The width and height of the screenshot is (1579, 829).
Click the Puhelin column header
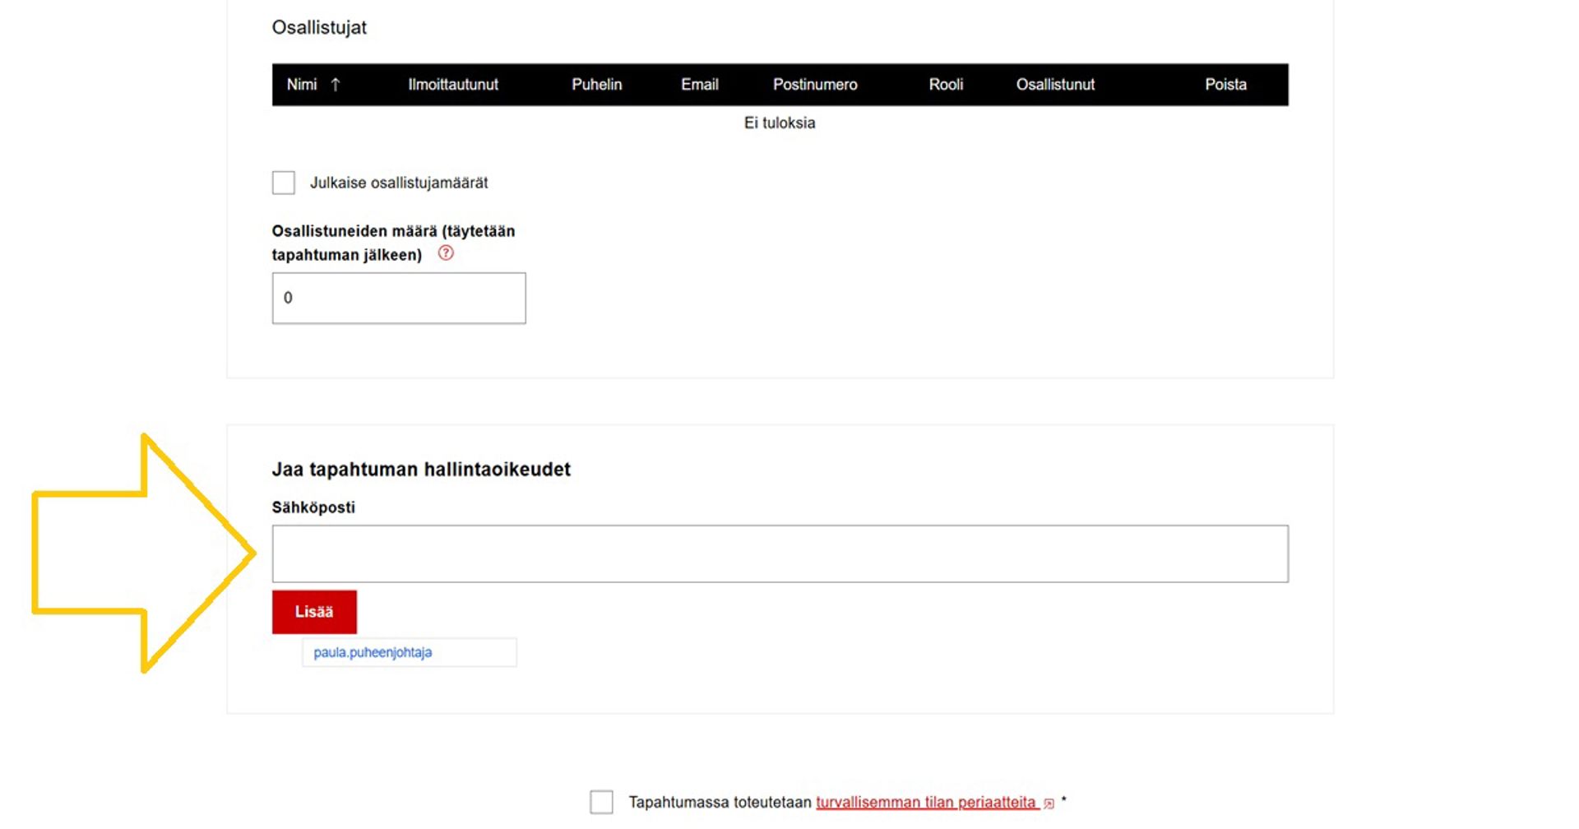[597, 85]
